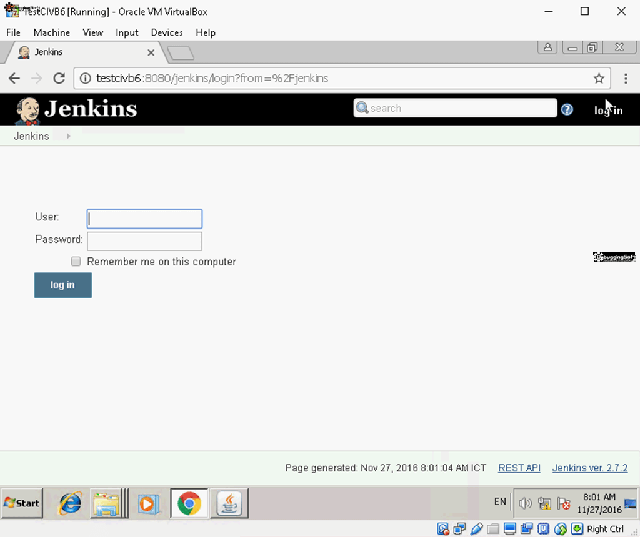Minimize the inner Chrome window

click(572, 47)
